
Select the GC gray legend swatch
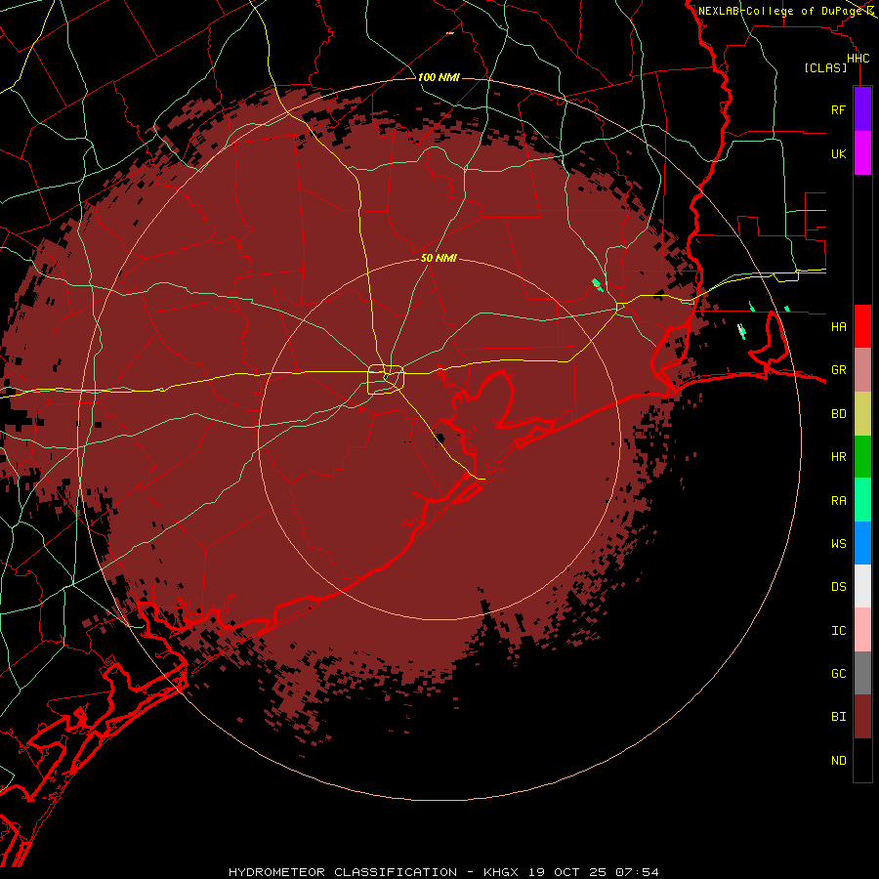point(862,673)
